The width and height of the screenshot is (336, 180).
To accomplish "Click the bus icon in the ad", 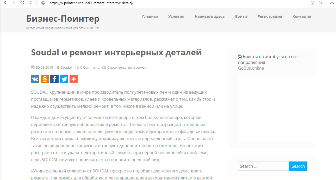I will [240, 57].
